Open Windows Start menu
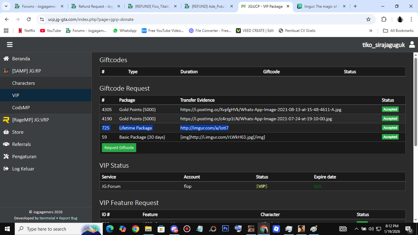Screen dimensions: 418x235 pos(7,229)
